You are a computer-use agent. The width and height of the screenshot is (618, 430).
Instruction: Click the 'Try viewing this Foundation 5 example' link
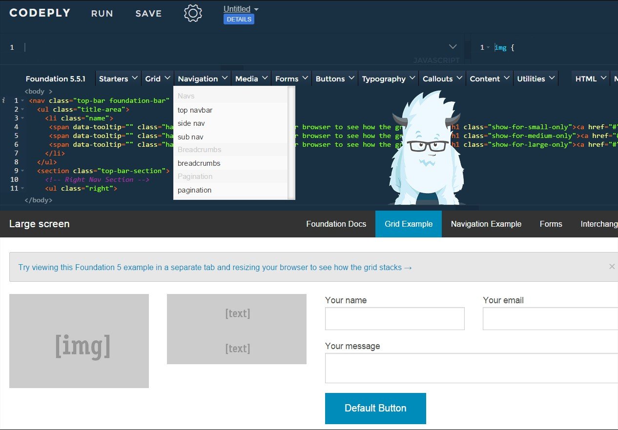[215, 267]
